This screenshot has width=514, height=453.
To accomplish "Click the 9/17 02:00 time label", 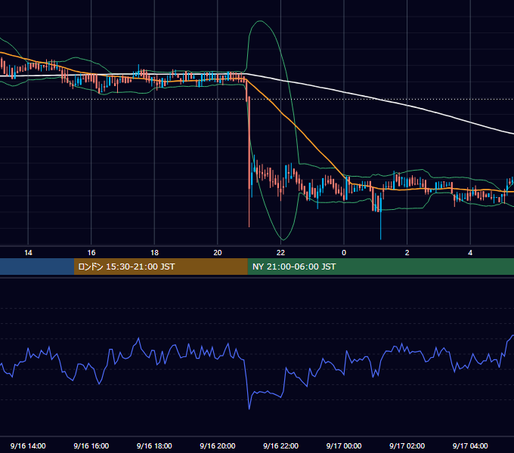I will (407, 445).
